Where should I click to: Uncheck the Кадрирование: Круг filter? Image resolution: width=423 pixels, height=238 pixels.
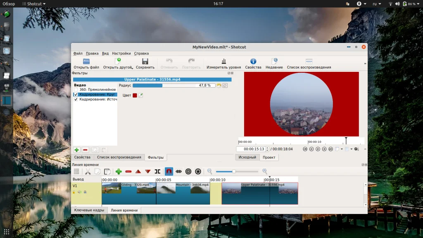(76, 95)
